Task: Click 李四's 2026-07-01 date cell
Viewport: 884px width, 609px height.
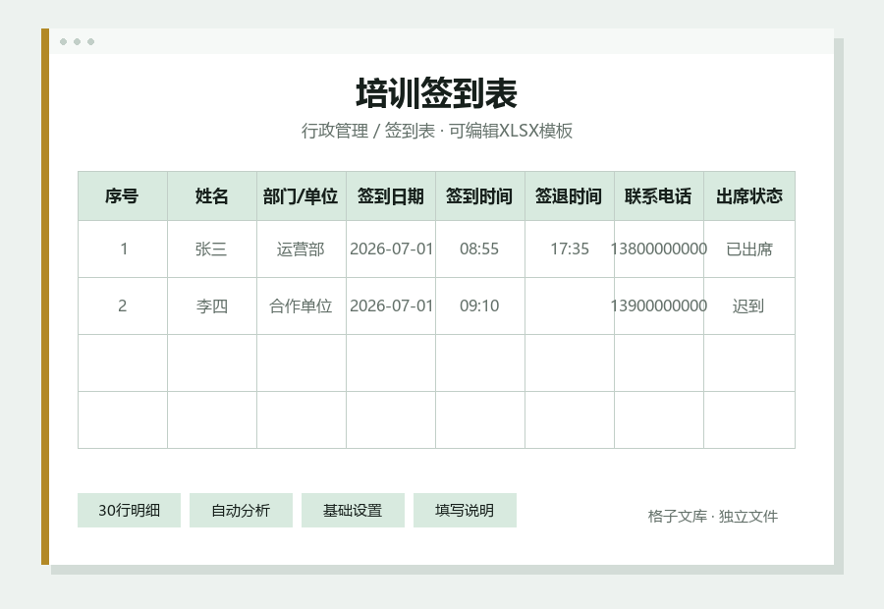Action: (391, 306)
